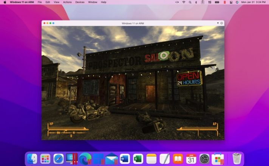Viewport: 269px width, 166px height.
Task: Toggle Wi-Fi menu in status bar
Action: click(184, 2)
